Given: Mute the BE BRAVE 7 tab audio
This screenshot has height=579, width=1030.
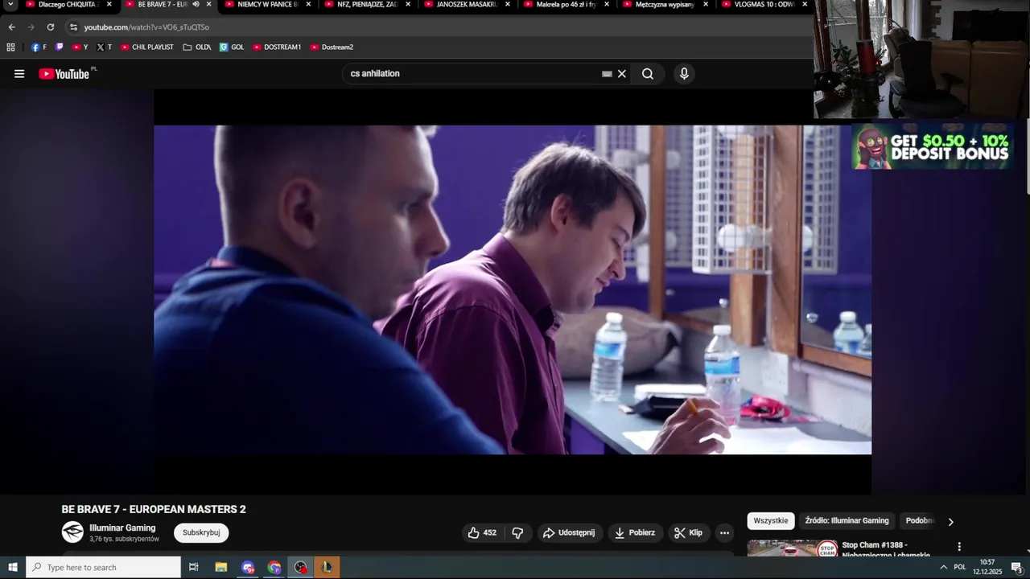Looking at the screenshot, I should [196, 4].
